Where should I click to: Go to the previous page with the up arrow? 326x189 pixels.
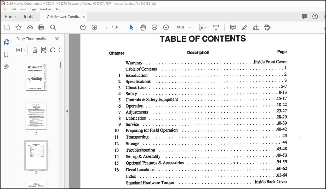(x=83, y=27)
